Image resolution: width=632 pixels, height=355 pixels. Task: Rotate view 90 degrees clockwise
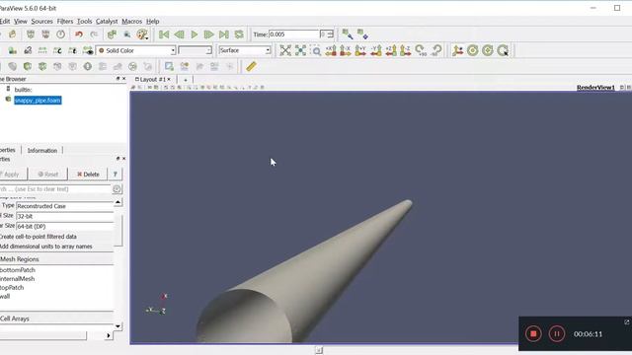[421, 50]
